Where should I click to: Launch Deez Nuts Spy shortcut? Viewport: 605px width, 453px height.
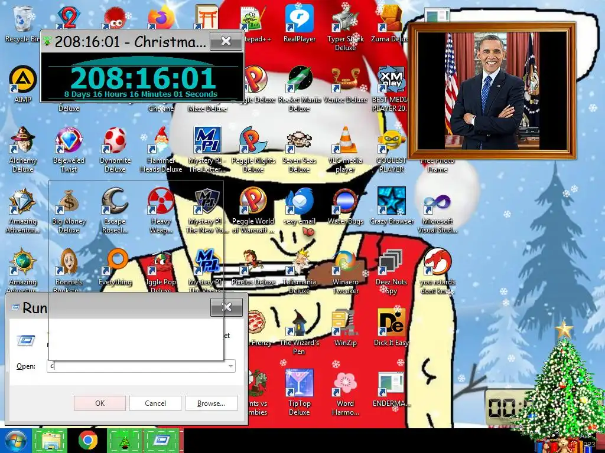click(391, 271)
